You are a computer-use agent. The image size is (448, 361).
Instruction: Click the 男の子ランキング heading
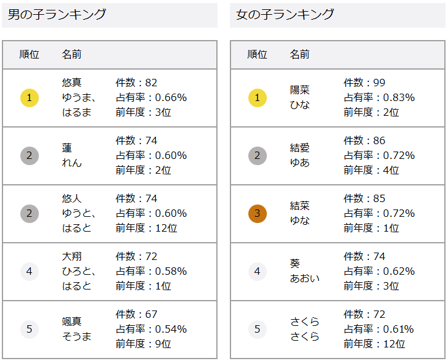57,14
